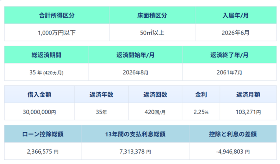Click the 床面積区分 column header
The width and height of the screenshot is (280, 164).
tap(152, 16)
